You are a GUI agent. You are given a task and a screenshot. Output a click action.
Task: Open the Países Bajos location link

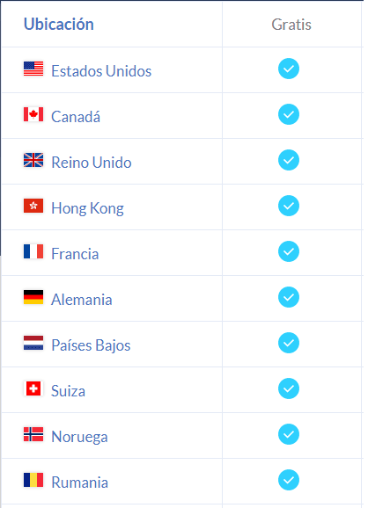click(91, 345)
